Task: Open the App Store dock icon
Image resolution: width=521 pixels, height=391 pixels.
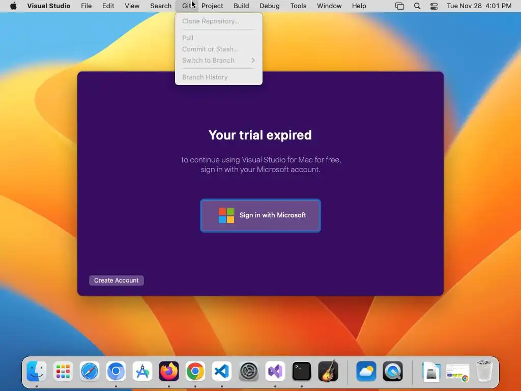Action: coord(142,371)
